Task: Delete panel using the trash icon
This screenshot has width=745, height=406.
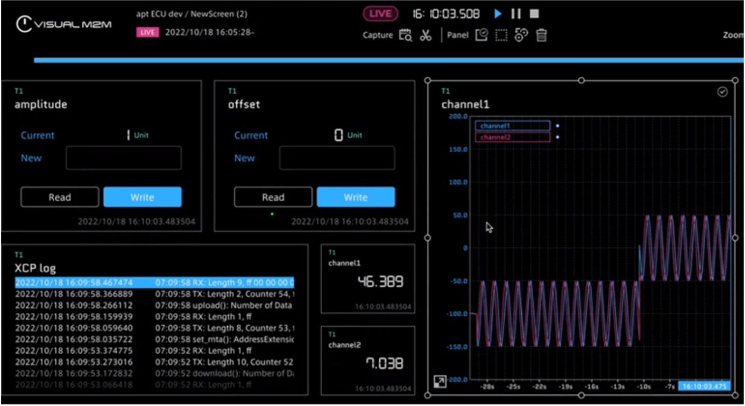Action: [x=541, y=35]
